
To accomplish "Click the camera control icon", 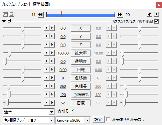I will [x=5, y=14].
